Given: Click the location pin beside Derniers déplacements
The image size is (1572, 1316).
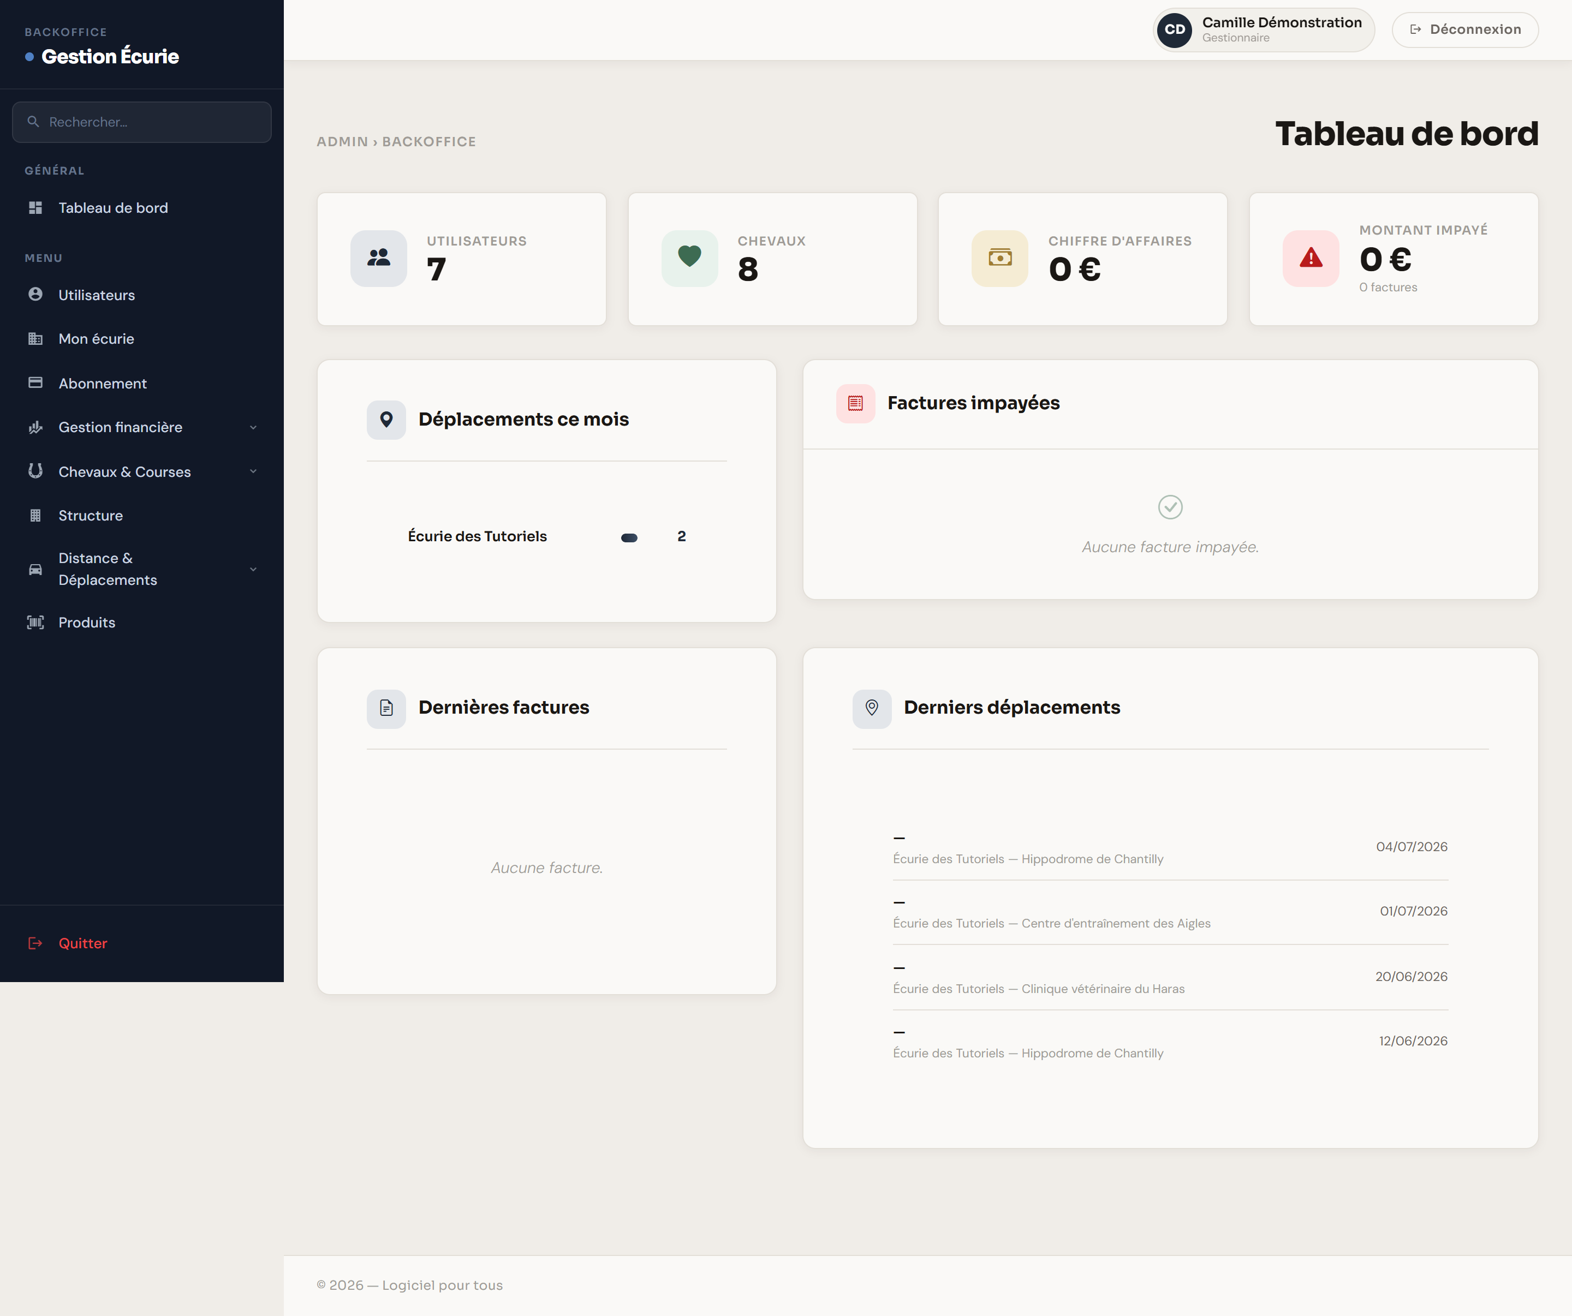Looking at the screenshot, I should tap(872, 709).
